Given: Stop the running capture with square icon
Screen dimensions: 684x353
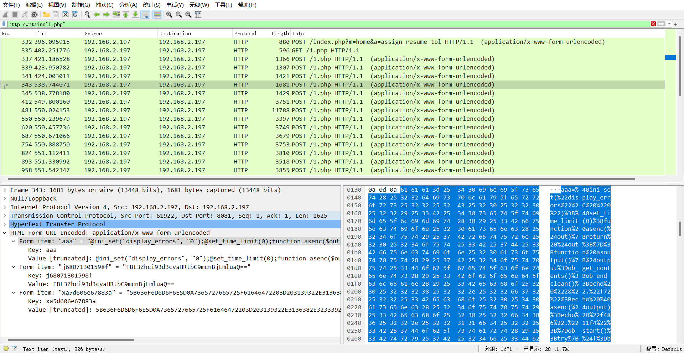Looking at the screenshot, I should click(x=15, y=15).
